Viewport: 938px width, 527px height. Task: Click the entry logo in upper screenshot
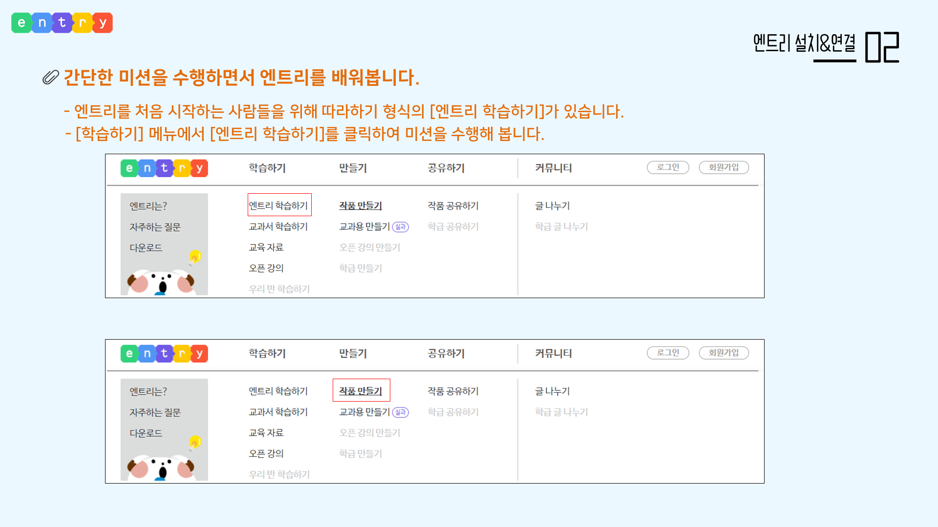click(x=164, y=168)
